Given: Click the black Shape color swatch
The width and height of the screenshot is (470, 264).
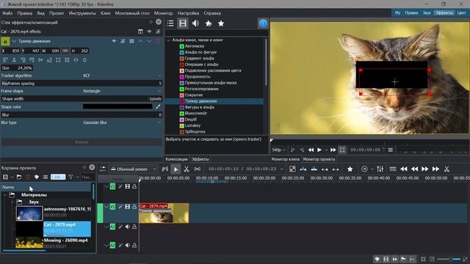Looking at the screenshot, I should point(117,106).
